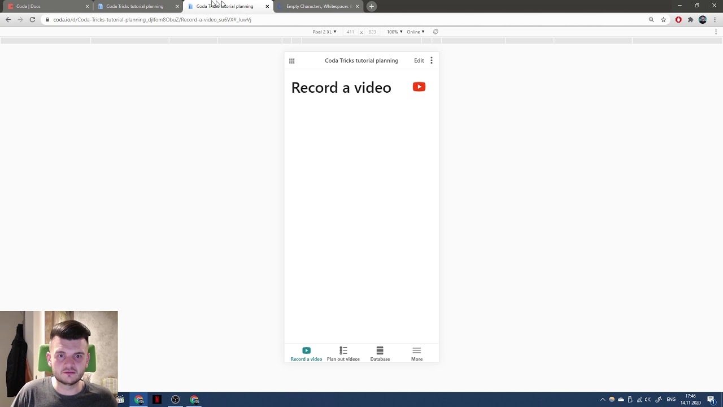Go back to the previous page
Screen dimensions: 723x407
pyautogui.click(x=8, y=19)
